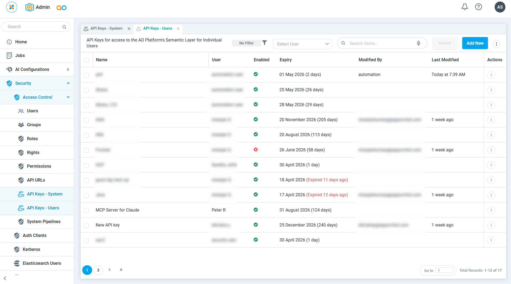The height and width of the screenshot is (284, 511).
Task: Select the 26 June 2026 row checkbox
Action: tap(86, 150)
